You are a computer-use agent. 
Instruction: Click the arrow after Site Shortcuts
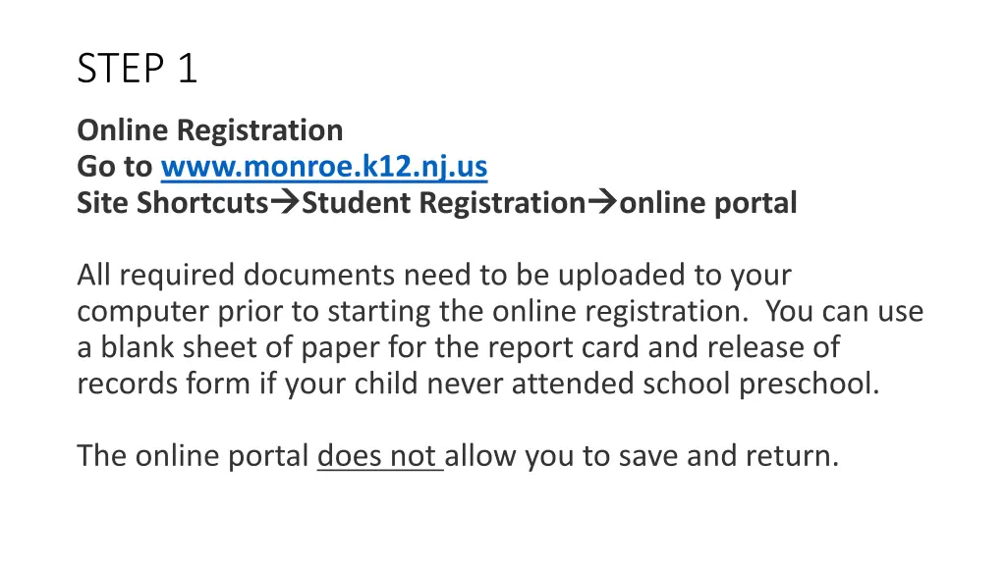coord(285,202)
